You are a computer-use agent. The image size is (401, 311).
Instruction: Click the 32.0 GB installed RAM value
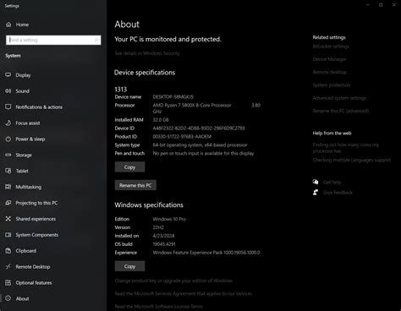pyautogui.click(x=161, y=120)
